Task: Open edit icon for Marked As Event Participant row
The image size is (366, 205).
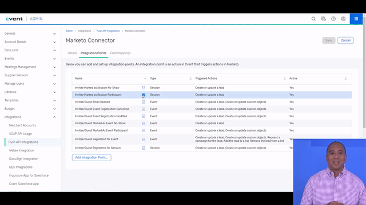Action: point(144,130)
